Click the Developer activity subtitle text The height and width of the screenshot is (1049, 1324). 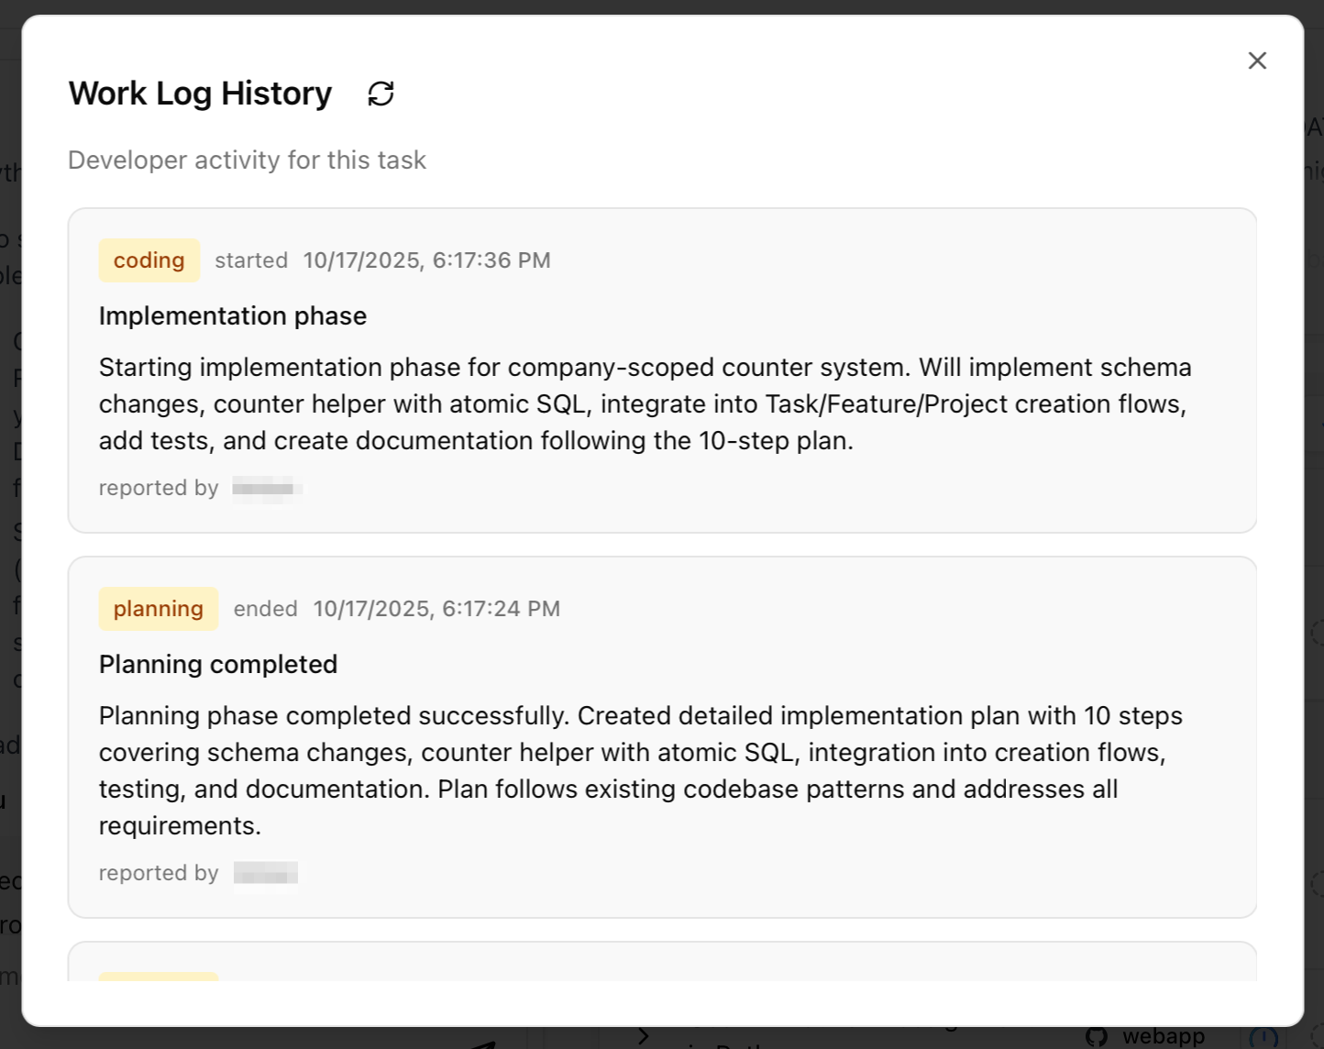coord(247,160)
